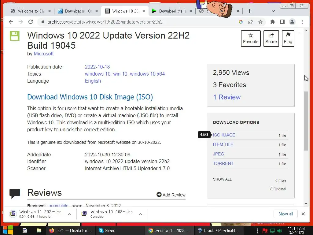This screenshot has height=235, width=313.
Task: Open the Microsoft author link
Action: click(43, 54)
